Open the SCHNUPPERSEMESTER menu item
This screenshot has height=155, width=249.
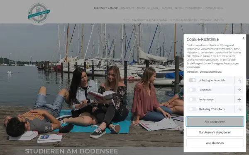[x=188, y=8]
